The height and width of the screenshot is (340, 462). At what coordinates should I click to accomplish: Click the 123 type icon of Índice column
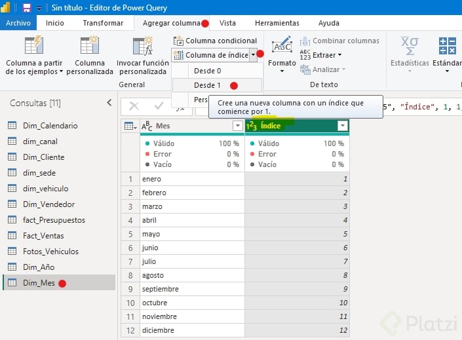(x=252, y=126)
